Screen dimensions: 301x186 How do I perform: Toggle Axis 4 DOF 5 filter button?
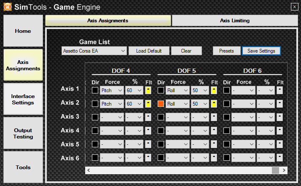point(214,130)
